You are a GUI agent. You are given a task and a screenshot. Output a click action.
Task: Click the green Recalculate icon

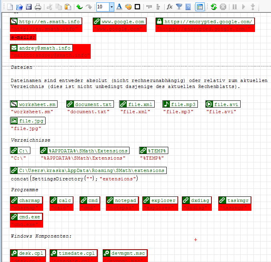[x=214, y=7]
